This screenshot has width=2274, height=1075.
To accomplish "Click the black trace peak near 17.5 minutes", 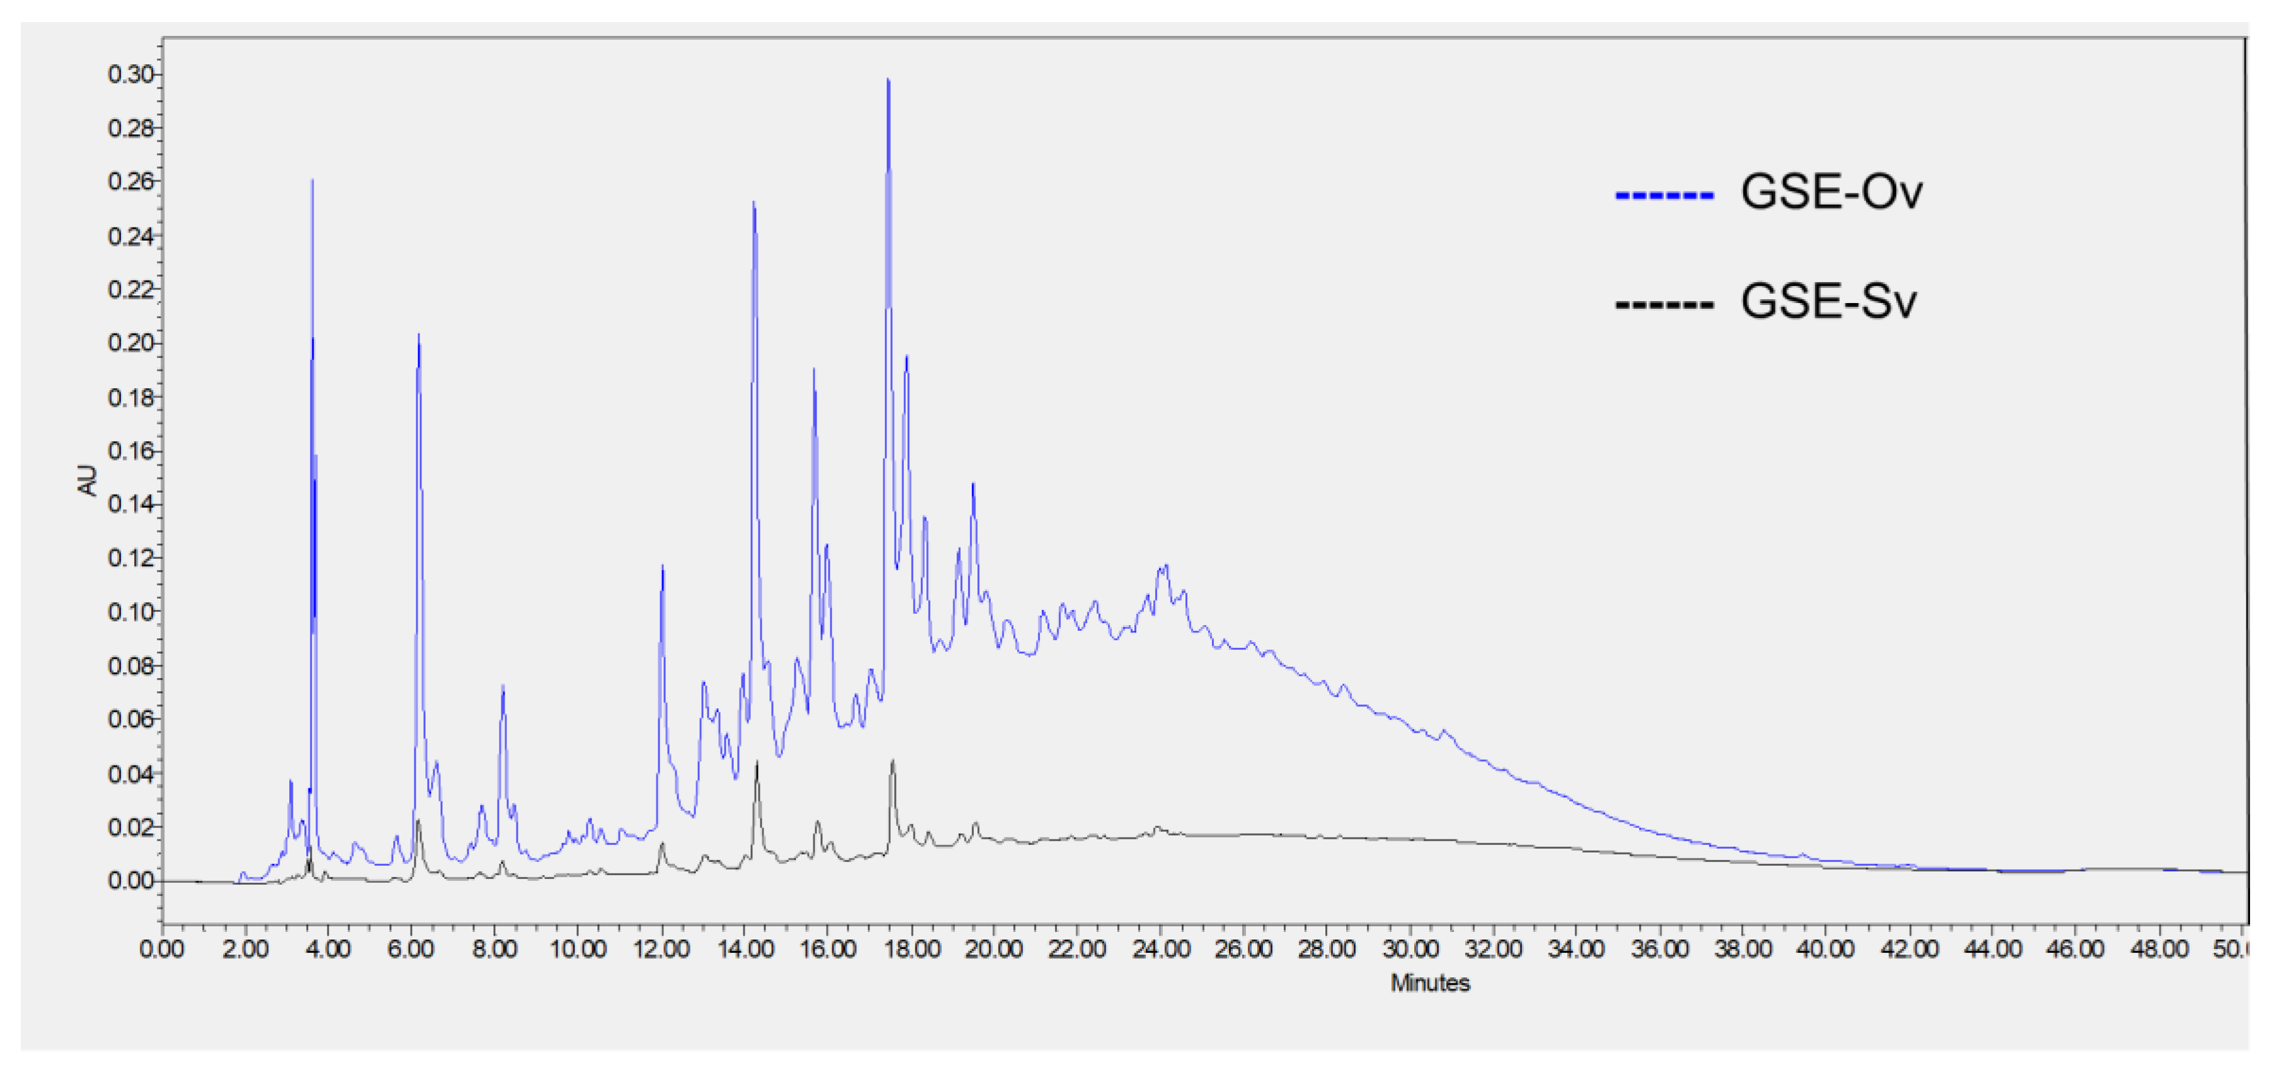I will click(893, 762).
